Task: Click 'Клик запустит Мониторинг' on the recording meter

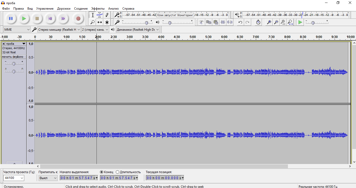Action: coord(175,15)
